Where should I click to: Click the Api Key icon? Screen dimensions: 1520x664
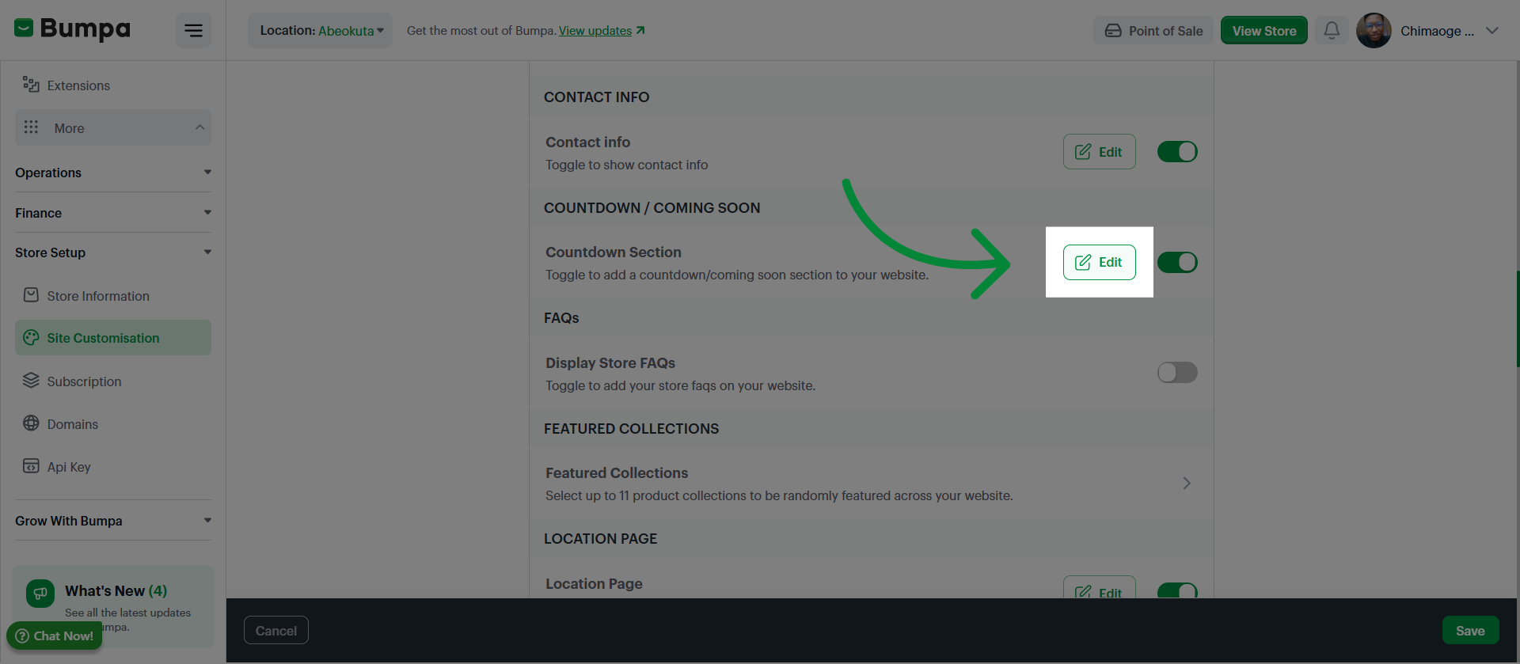click(31, 466)
